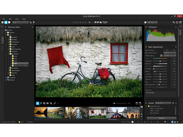Select the highlighted standard view icon
The width and height of the screenshot is (183, 137).
6,22
